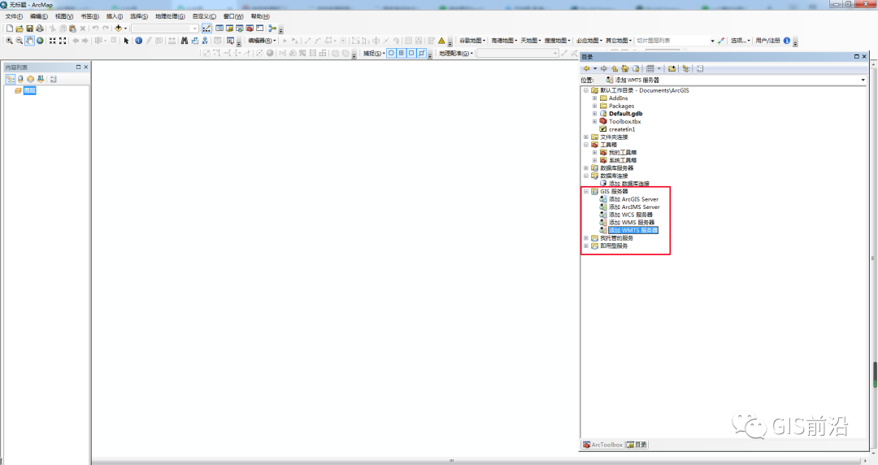Toggle Point Snapping button
The height and width of the screenshot is (465, 878).
tap(391, 53)
